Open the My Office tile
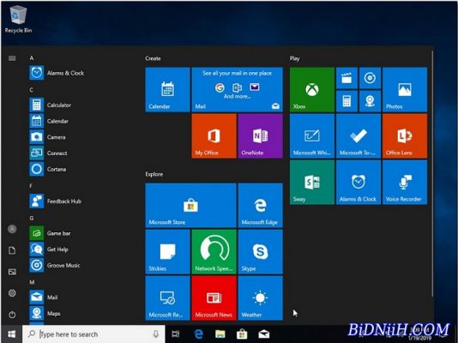Screen dimensions: 458x343 (x=214, y=136)
